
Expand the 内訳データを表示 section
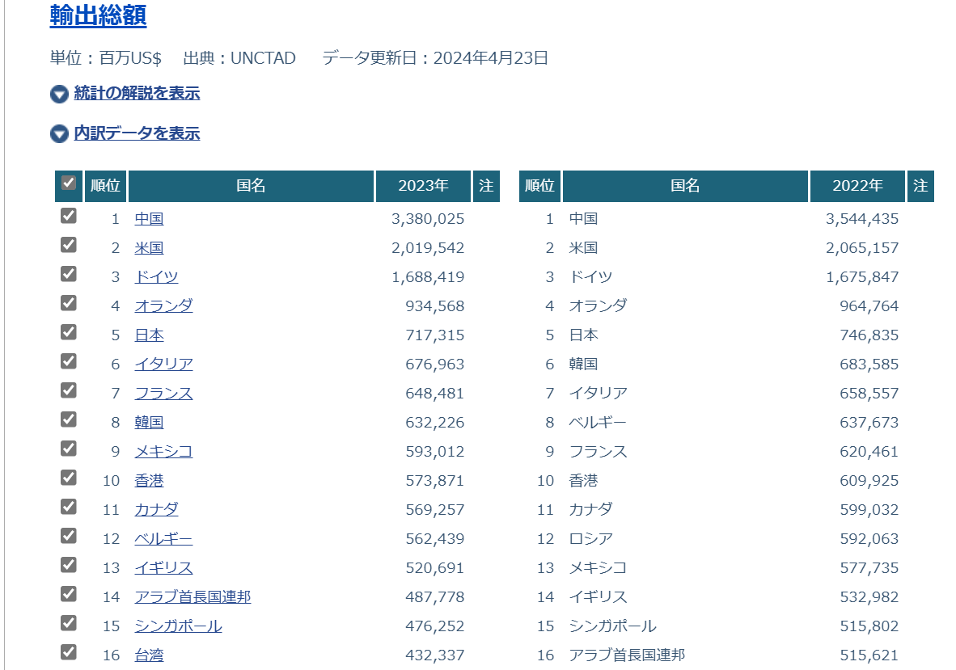[x=137, y=133]
